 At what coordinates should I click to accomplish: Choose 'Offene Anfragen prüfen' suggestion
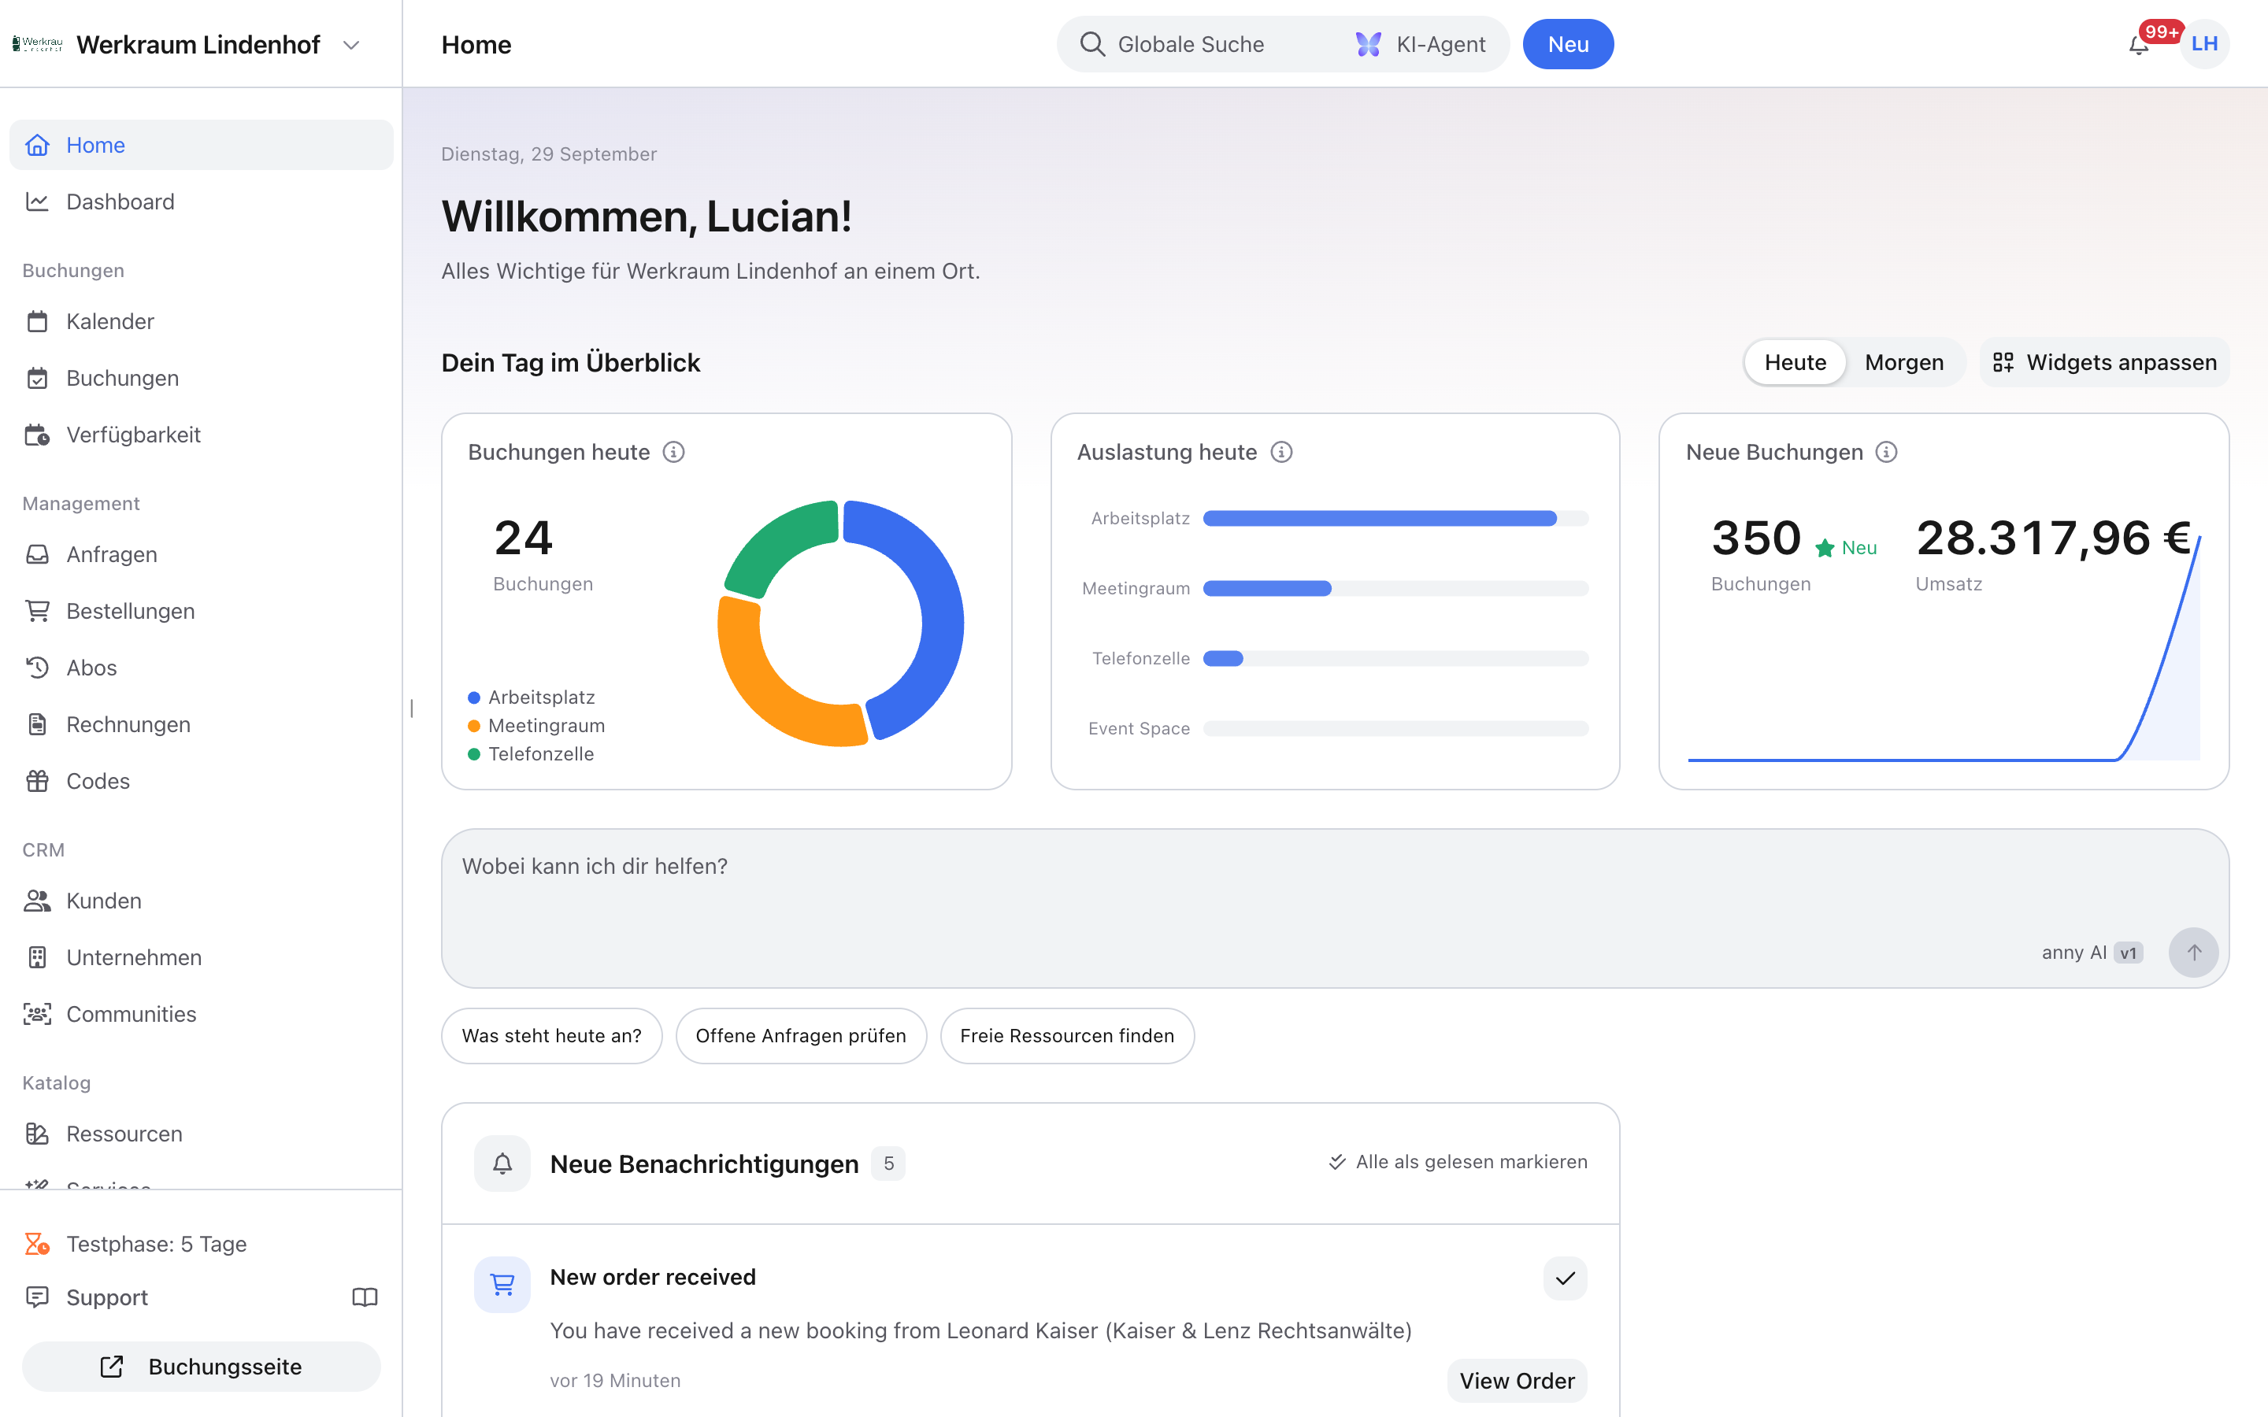click(x=800, y=1035)
